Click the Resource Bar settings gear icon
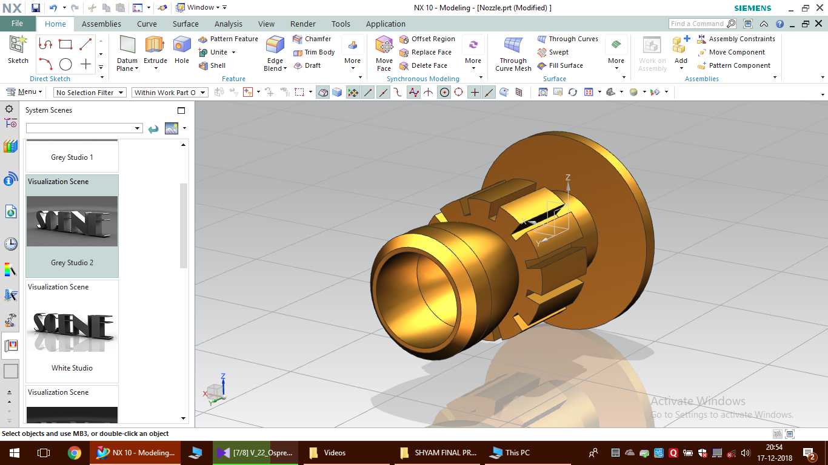828x465 pixels. coord(9,109)
